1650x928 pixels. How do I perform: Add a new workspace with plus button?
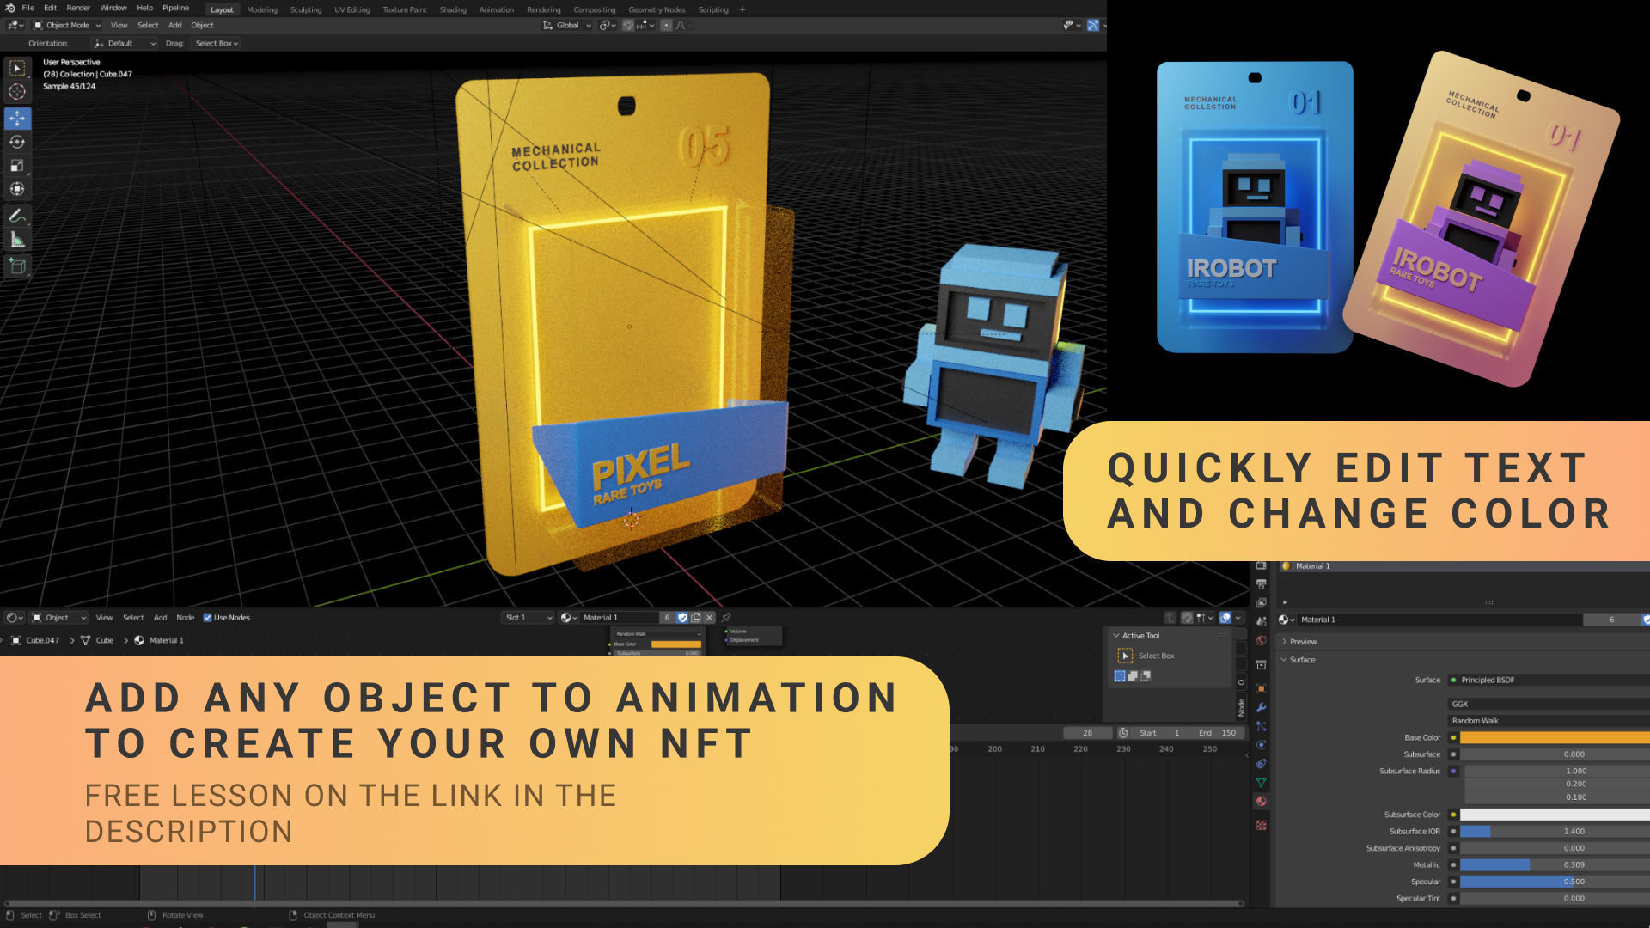(x=742, y=10)
